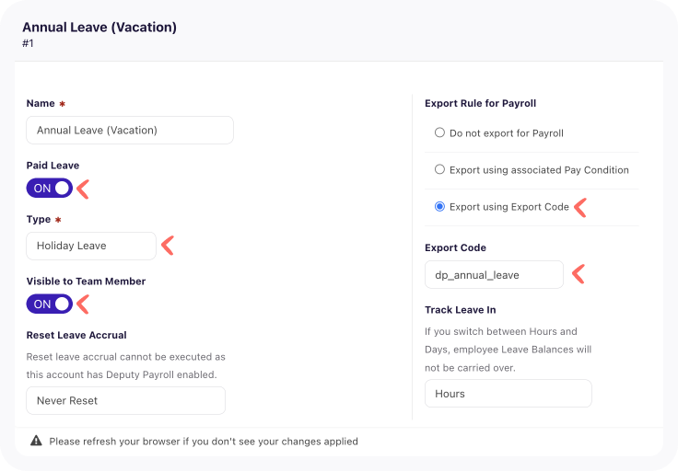Screen dimensions: 678x471
Task: Open the Type dropdown showing Holiday Leave
Action: tap(91, 246)
